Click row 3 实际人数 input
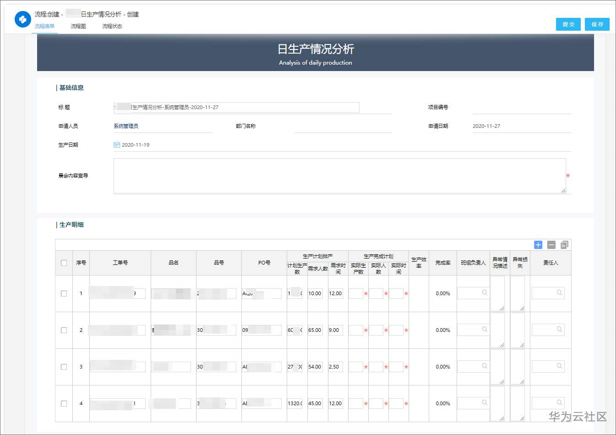 click(376, 367)
